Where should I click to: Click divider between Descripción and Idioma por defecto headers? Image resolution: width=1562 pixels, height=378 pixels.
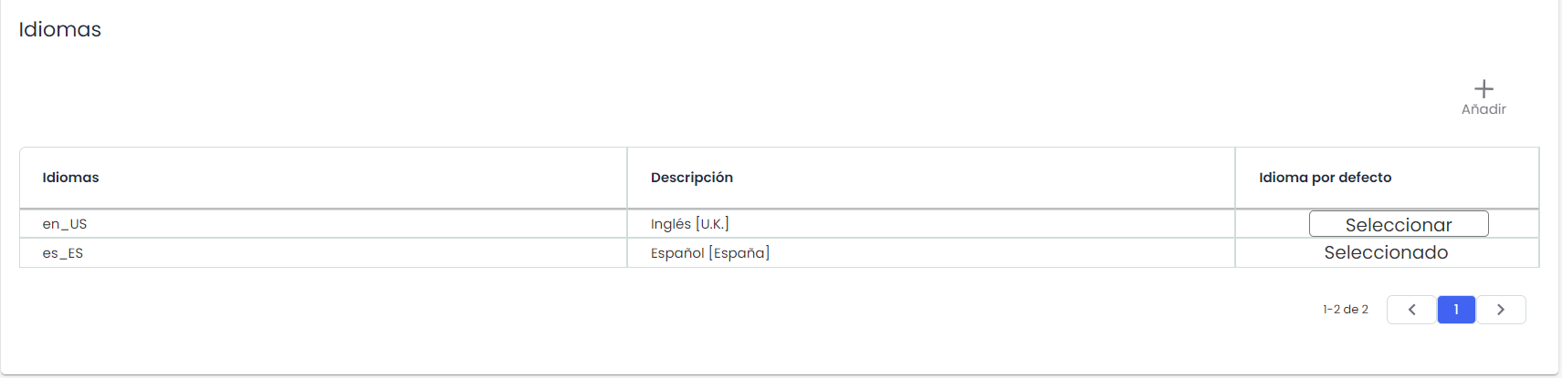1235,178
